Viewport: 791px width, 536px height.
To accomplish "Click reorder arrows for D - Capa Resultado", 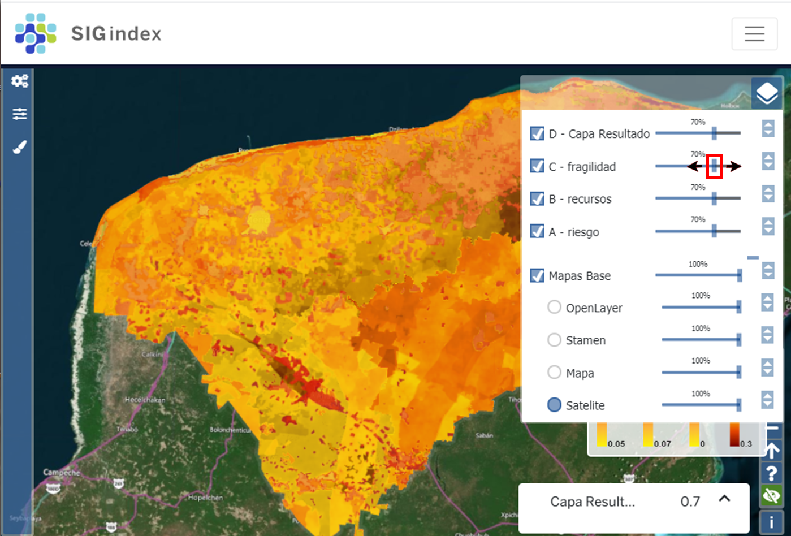I will [x=768, y=128].
